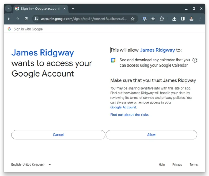Bookmark this page with the star icon

(x=132, y=19)
